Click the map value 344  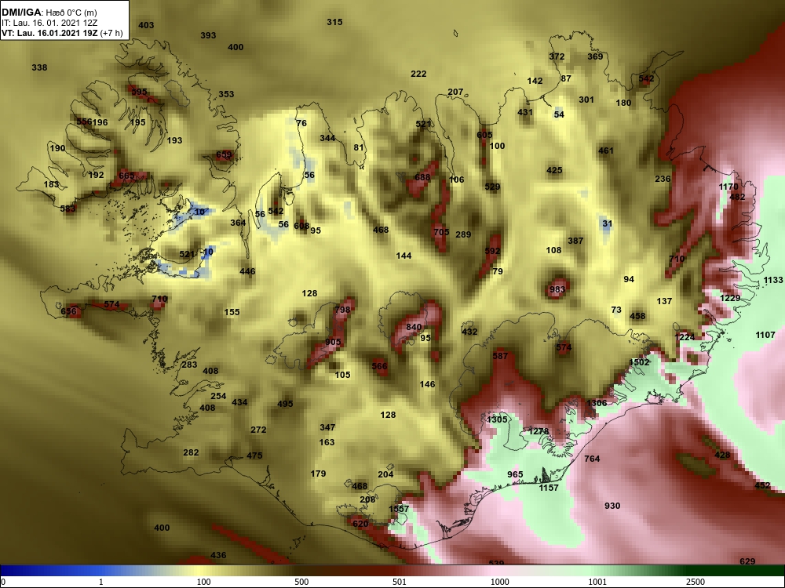[327, 138]
